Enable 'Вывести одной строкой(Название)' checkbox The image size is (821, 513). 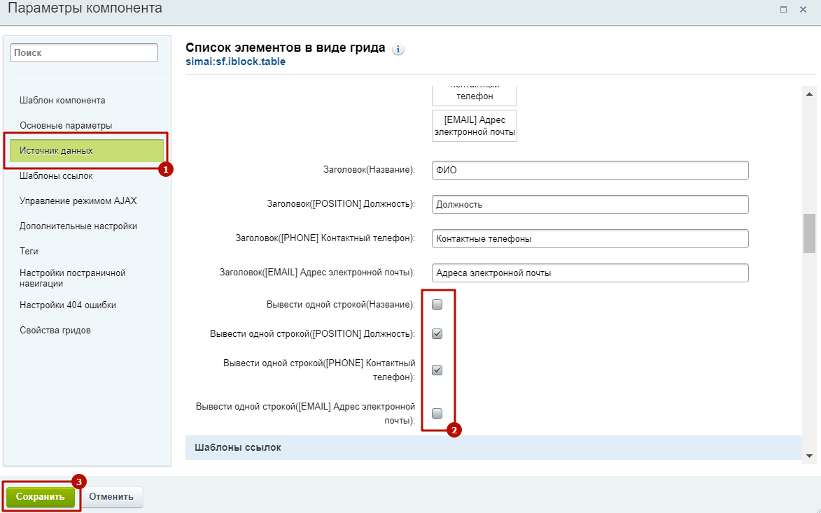pyautogui.click(x=437, y=305)
